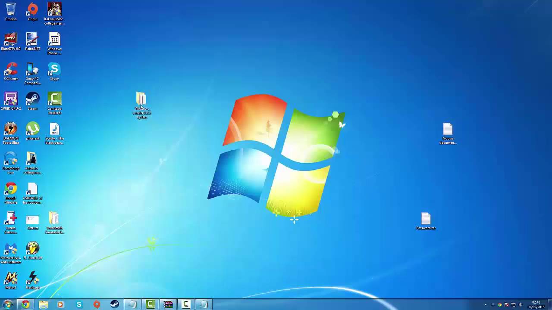Select the FL Studio 10 shortcut
The height and width of the screenshot is (310, 552).
coord(32,251)
